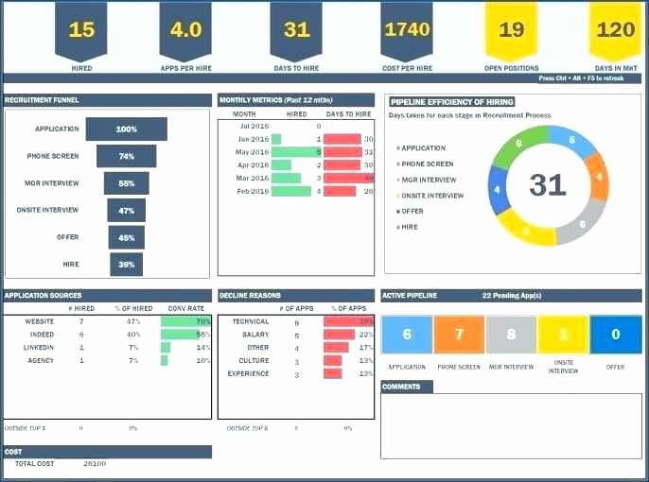Click the Salary decline reason red bar
The height and width of the screenshot is (482, 649).
click(340, 335)
